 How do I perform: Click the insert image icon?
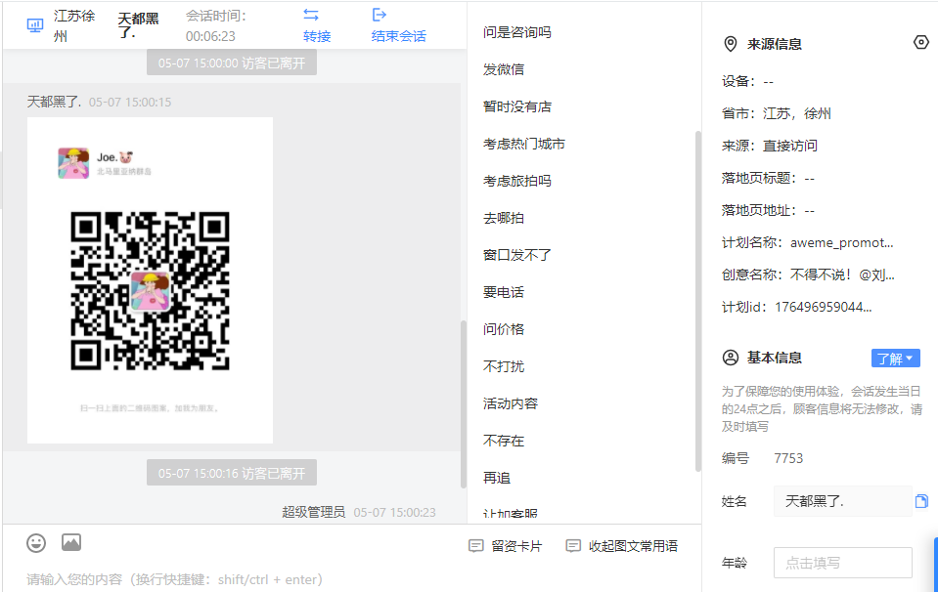click(x=71, y=542)
